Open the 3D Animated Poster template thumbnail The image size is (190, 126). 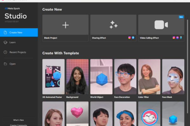[x=54, y=77]
